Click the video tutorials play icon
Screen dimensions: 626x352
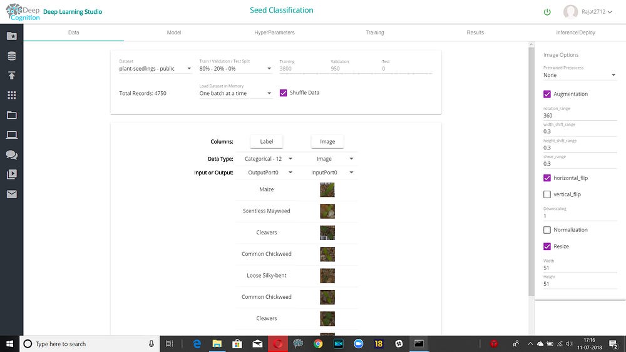11,174
